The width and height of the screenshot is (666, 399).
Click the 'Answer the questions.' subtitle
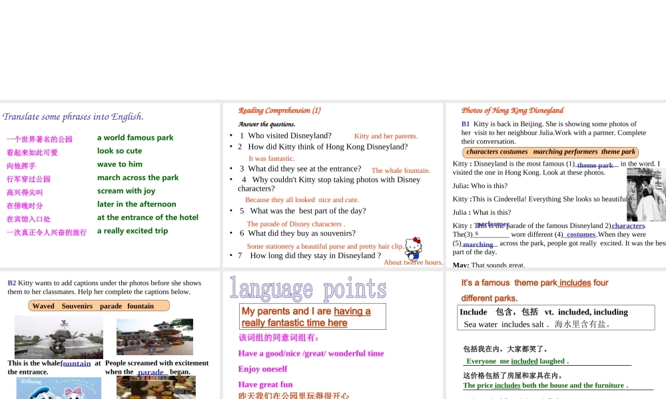(x=267, y=124)
